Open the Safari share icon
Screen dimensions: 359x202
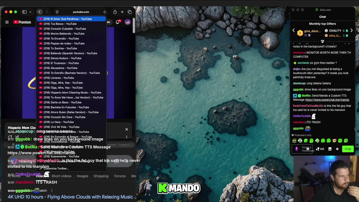(x=115, y=12)
